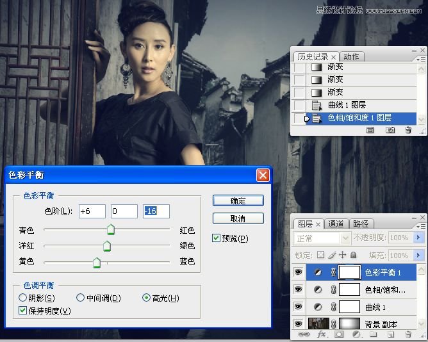
Task: Click lock image pixels brush icon
Action: tap(332, 255)
